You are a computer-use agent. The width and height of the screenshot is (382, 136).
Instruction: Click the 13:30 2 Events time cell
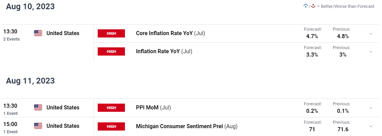pos(12,35)
